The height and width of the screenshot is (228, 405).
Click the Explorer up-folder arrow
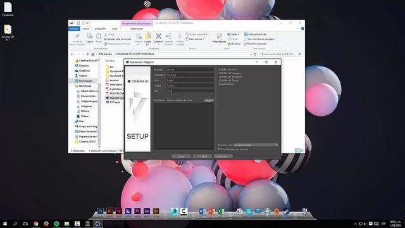tap(87, 54)
